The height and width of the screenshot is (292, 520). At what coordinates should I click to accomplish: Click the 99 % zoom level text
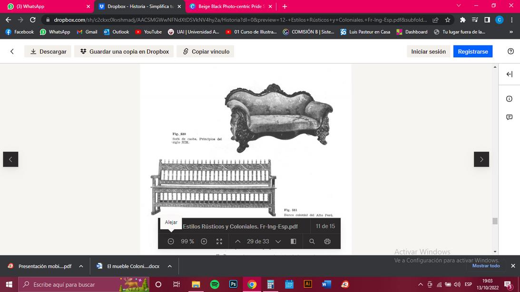187,241
